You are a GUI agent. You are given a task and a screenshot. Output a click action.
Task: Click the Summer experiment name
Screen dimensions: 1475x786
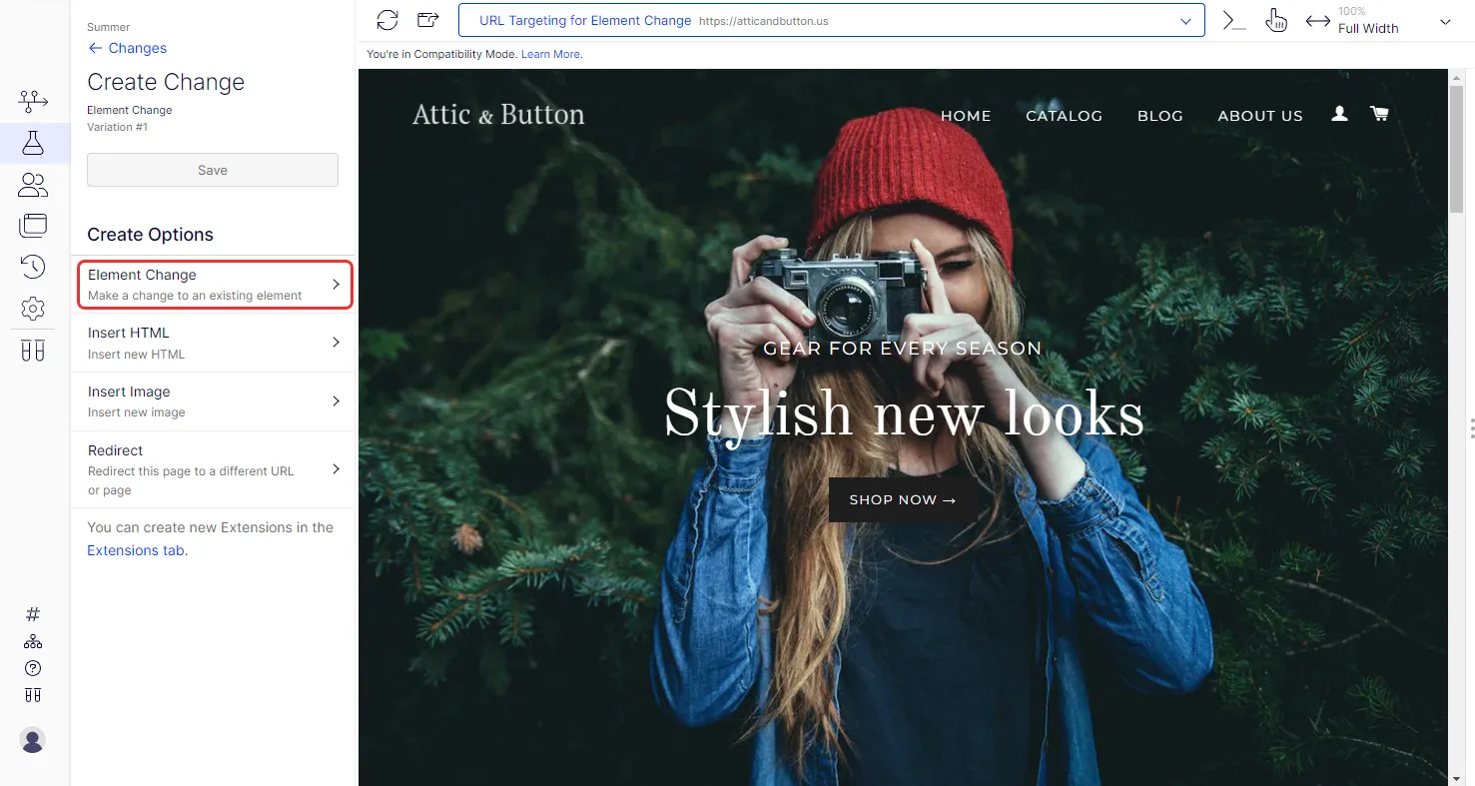point(109,27)
